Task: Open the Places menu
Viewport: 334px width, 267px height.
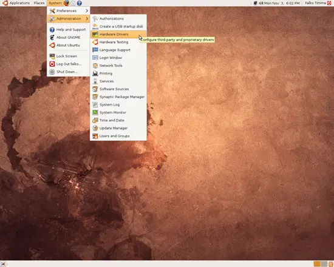Action: coord(39,3)
